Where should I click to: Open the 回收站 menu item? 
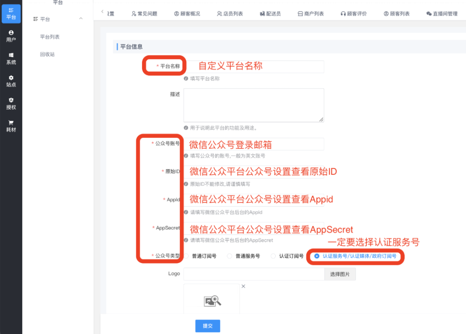pos(47,54)
